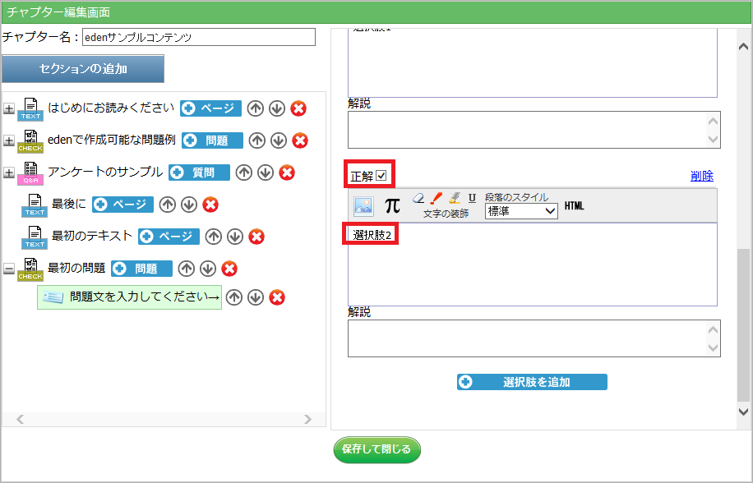Click the lower 解説 text box
The image size is (753, 483).
pyautogui.click(x=534, y=338)
